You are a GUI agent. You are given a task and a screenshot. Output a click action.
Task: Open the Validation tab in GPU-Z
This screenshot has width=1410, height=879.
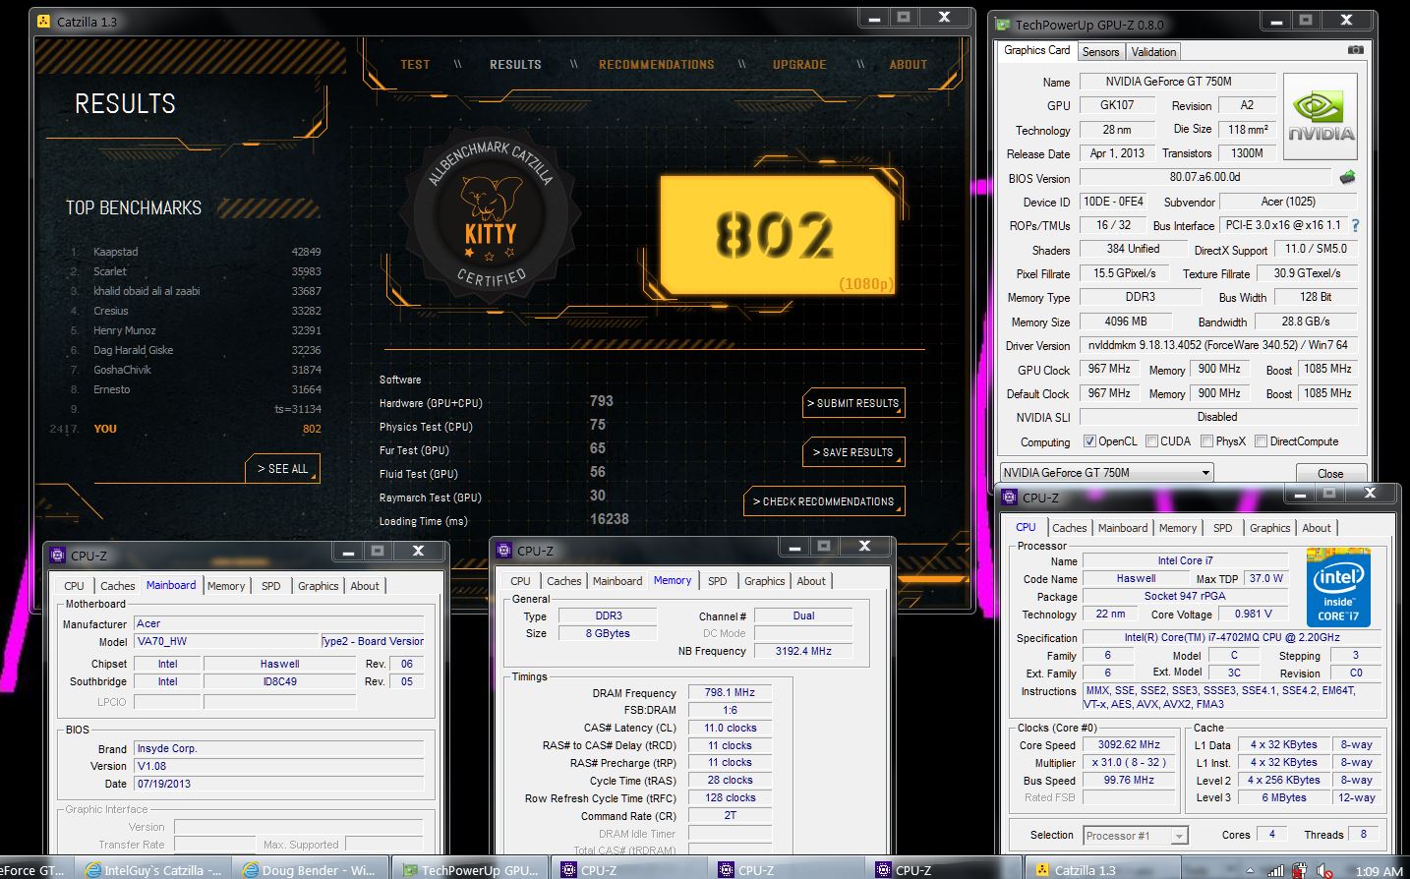point(1153,52)
